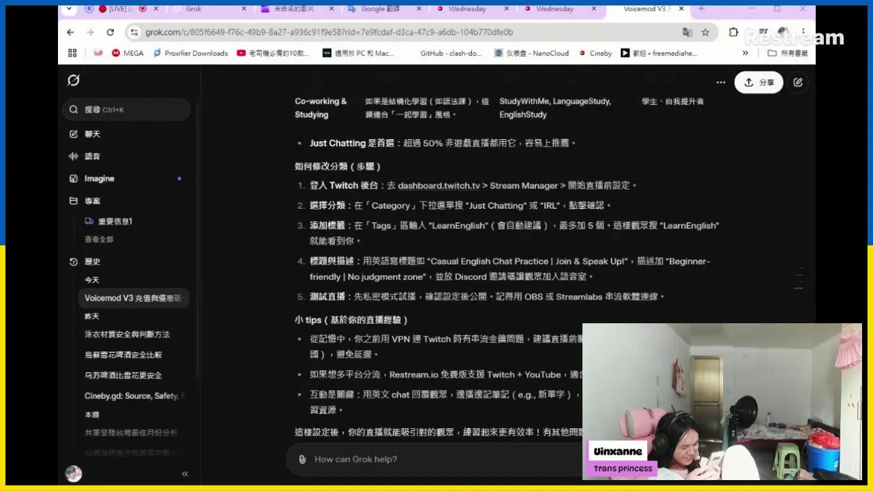Open the search box 搜尋 Ctrl+K
Screen dimensions: 873x491
pyautogui.click(x=127, y=110)
